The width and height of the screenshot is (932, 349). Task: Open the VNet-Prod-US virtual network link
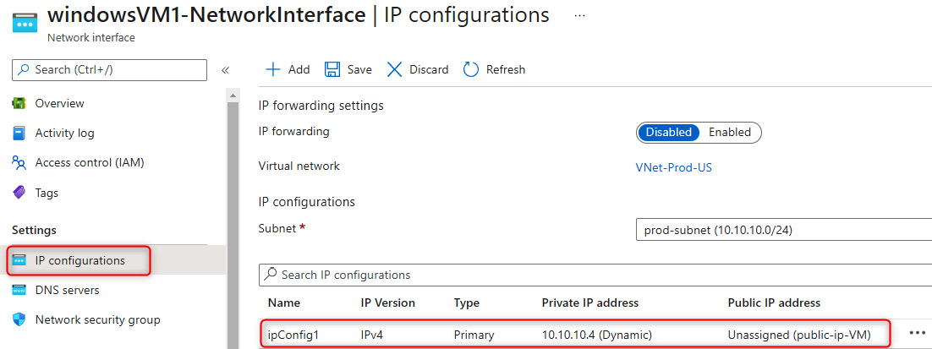pyautogui.click(x=673, y=167)
